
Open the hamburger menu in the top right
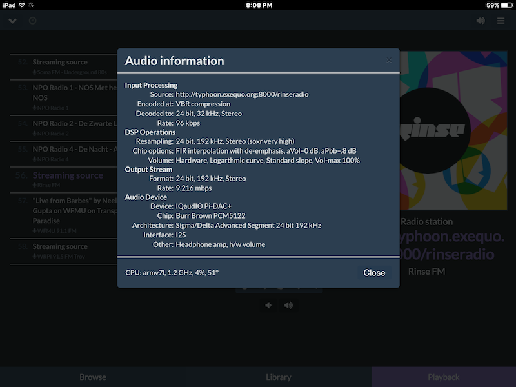501,21
